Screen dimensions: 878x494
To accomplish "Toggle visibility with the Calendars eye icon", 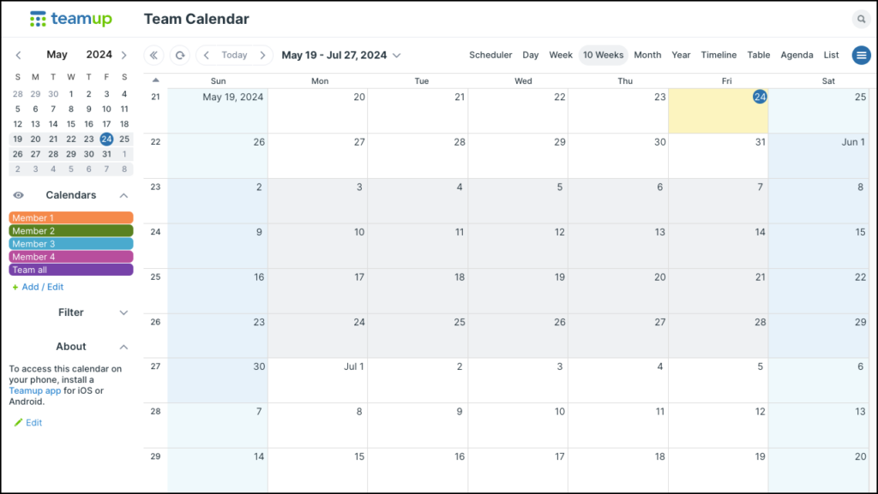I will tap(18, 194).
